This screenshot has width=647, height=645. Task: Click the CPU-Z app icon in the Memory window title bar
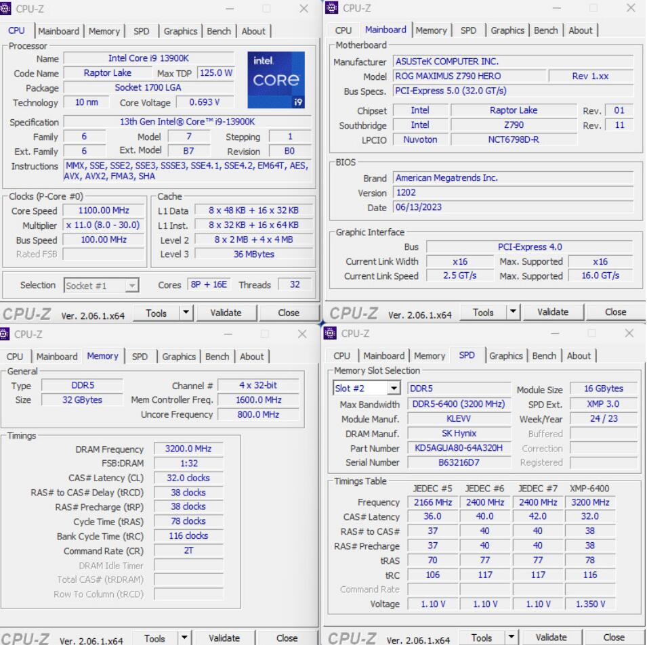(x=4, y=334)
